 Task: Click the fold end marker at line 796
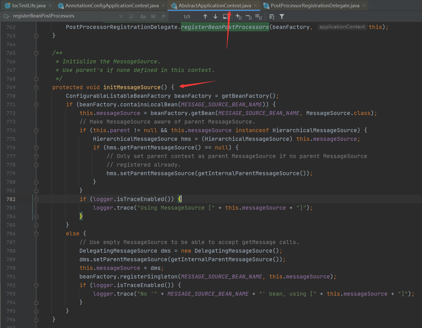36,320
